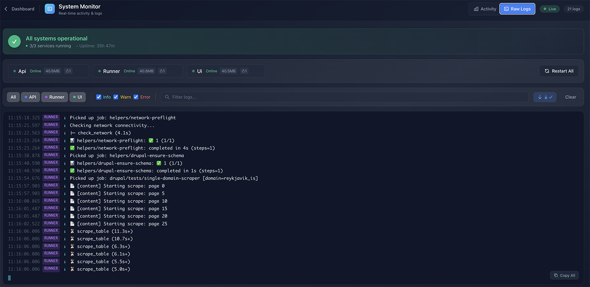The height and width of the screenshot is (287, 590).
Task: Click the back chevron beside Dashboard
Action: coord(6,9)
